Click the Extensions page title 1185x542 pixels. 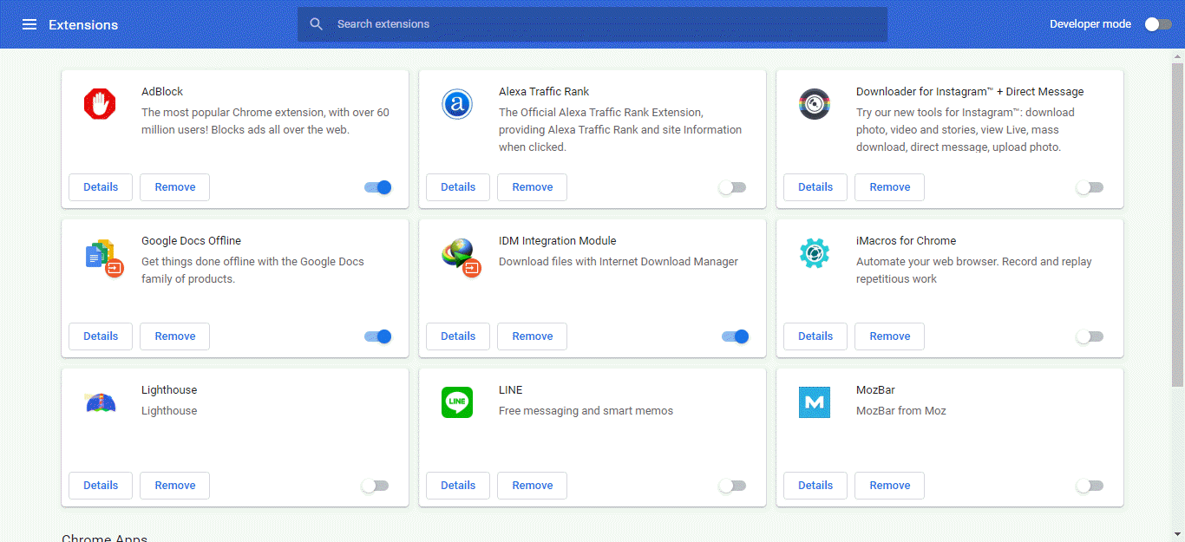coord(83,24)
